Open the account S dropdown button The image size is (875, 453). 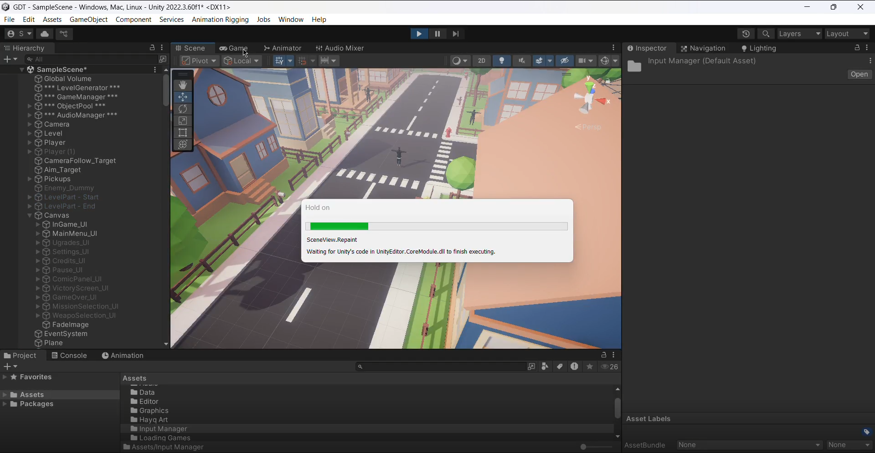[x=19, y=34]
